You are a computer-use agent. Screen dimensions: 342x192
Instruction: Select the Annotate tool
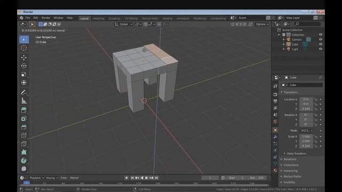24,92
